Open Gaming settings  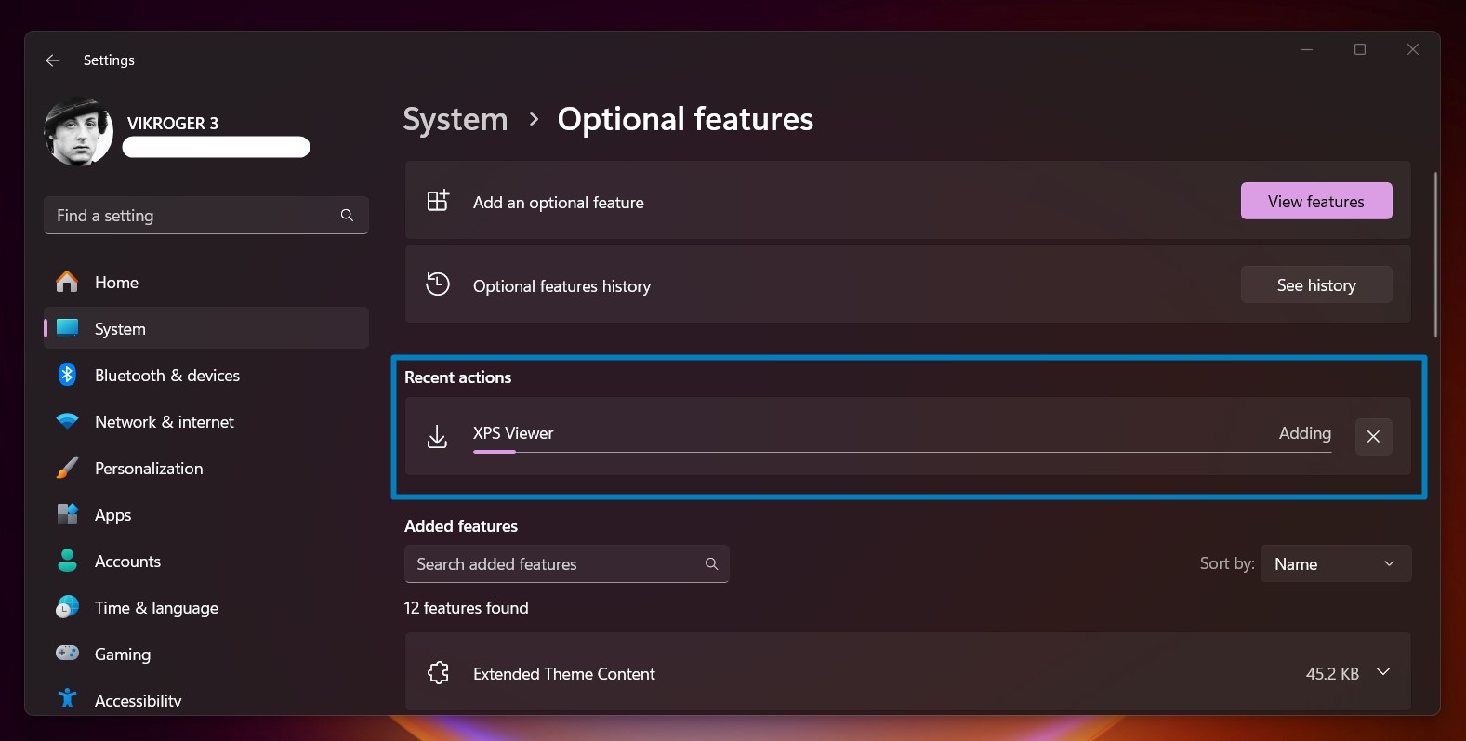pos(206,655)
